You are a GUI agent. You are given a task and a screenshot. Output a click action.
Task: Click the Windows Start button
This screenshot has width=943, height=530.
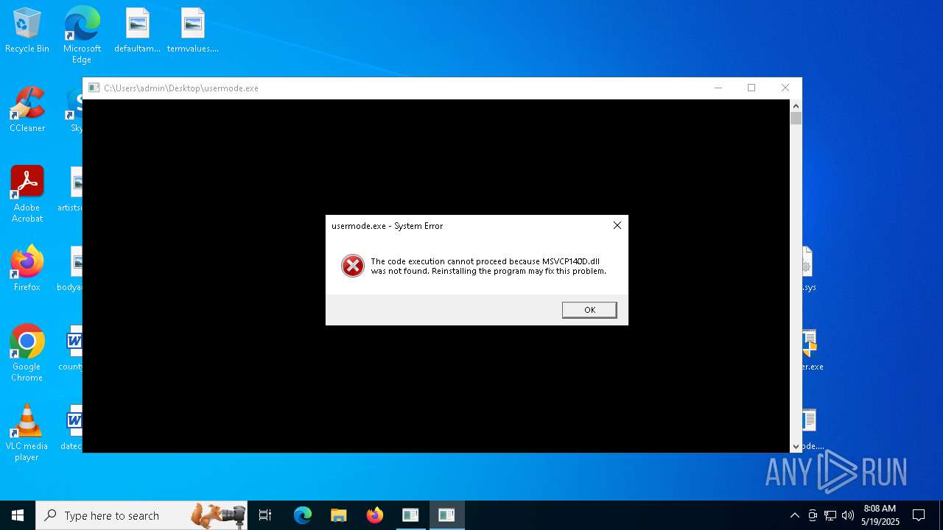(x=18, y=515)
